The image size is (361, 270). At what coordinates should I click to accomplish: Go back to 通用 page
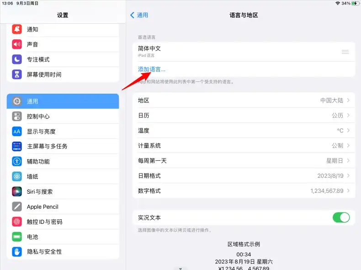coord(139,15)
